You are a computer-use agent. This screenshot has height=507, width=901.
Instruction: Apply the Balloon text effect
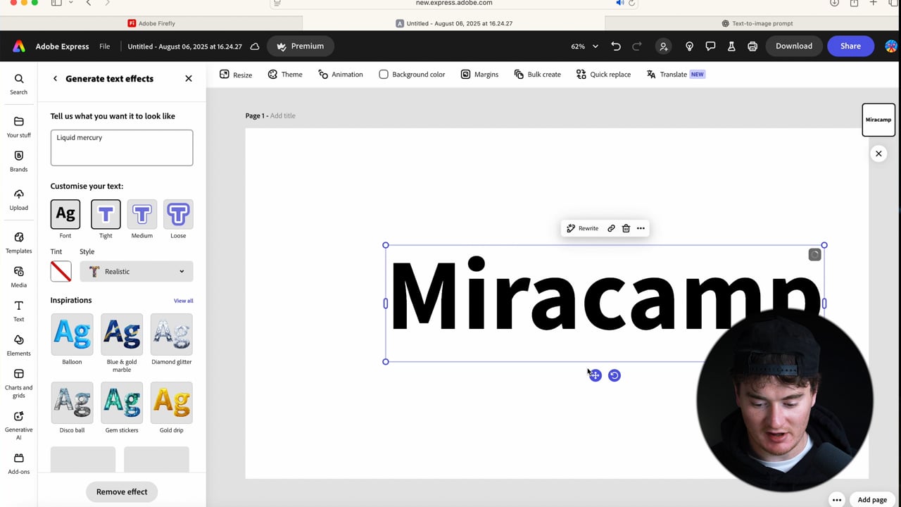click(72, 334)
